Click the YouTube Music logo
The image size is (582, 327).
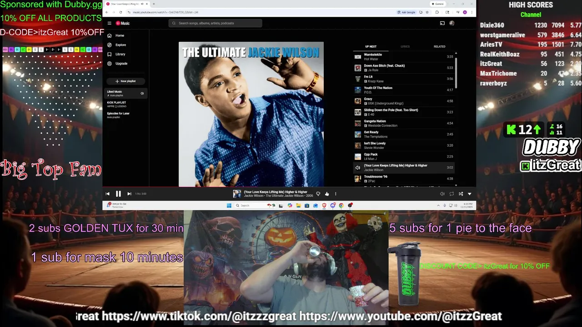123,23
